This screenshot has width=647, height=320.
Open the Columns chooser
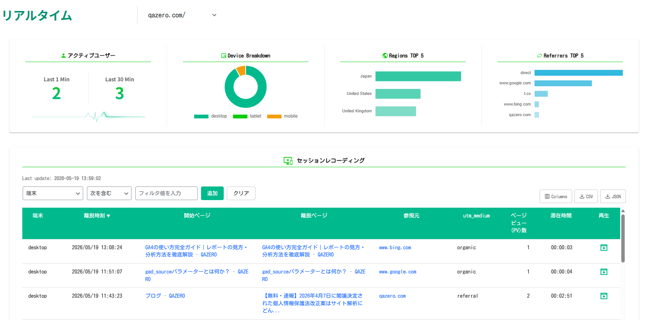click(556, 196)
